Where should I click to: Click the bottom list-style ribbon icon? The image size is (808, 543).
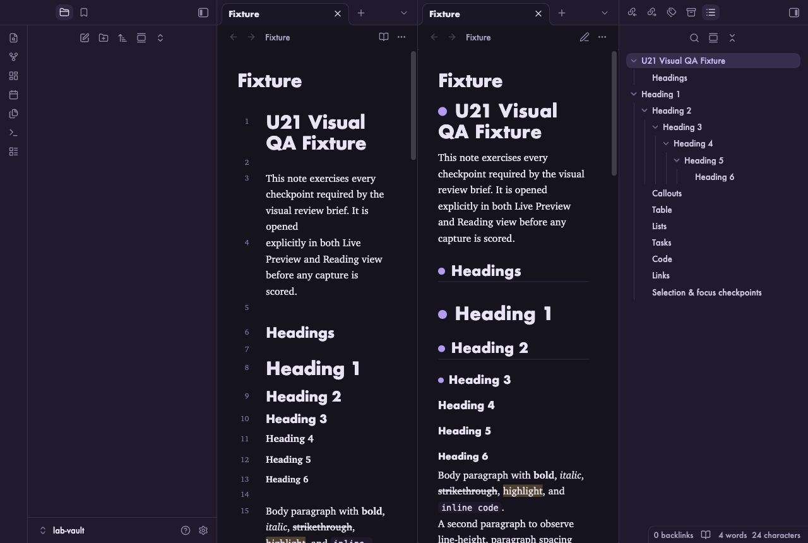(13, 152)
